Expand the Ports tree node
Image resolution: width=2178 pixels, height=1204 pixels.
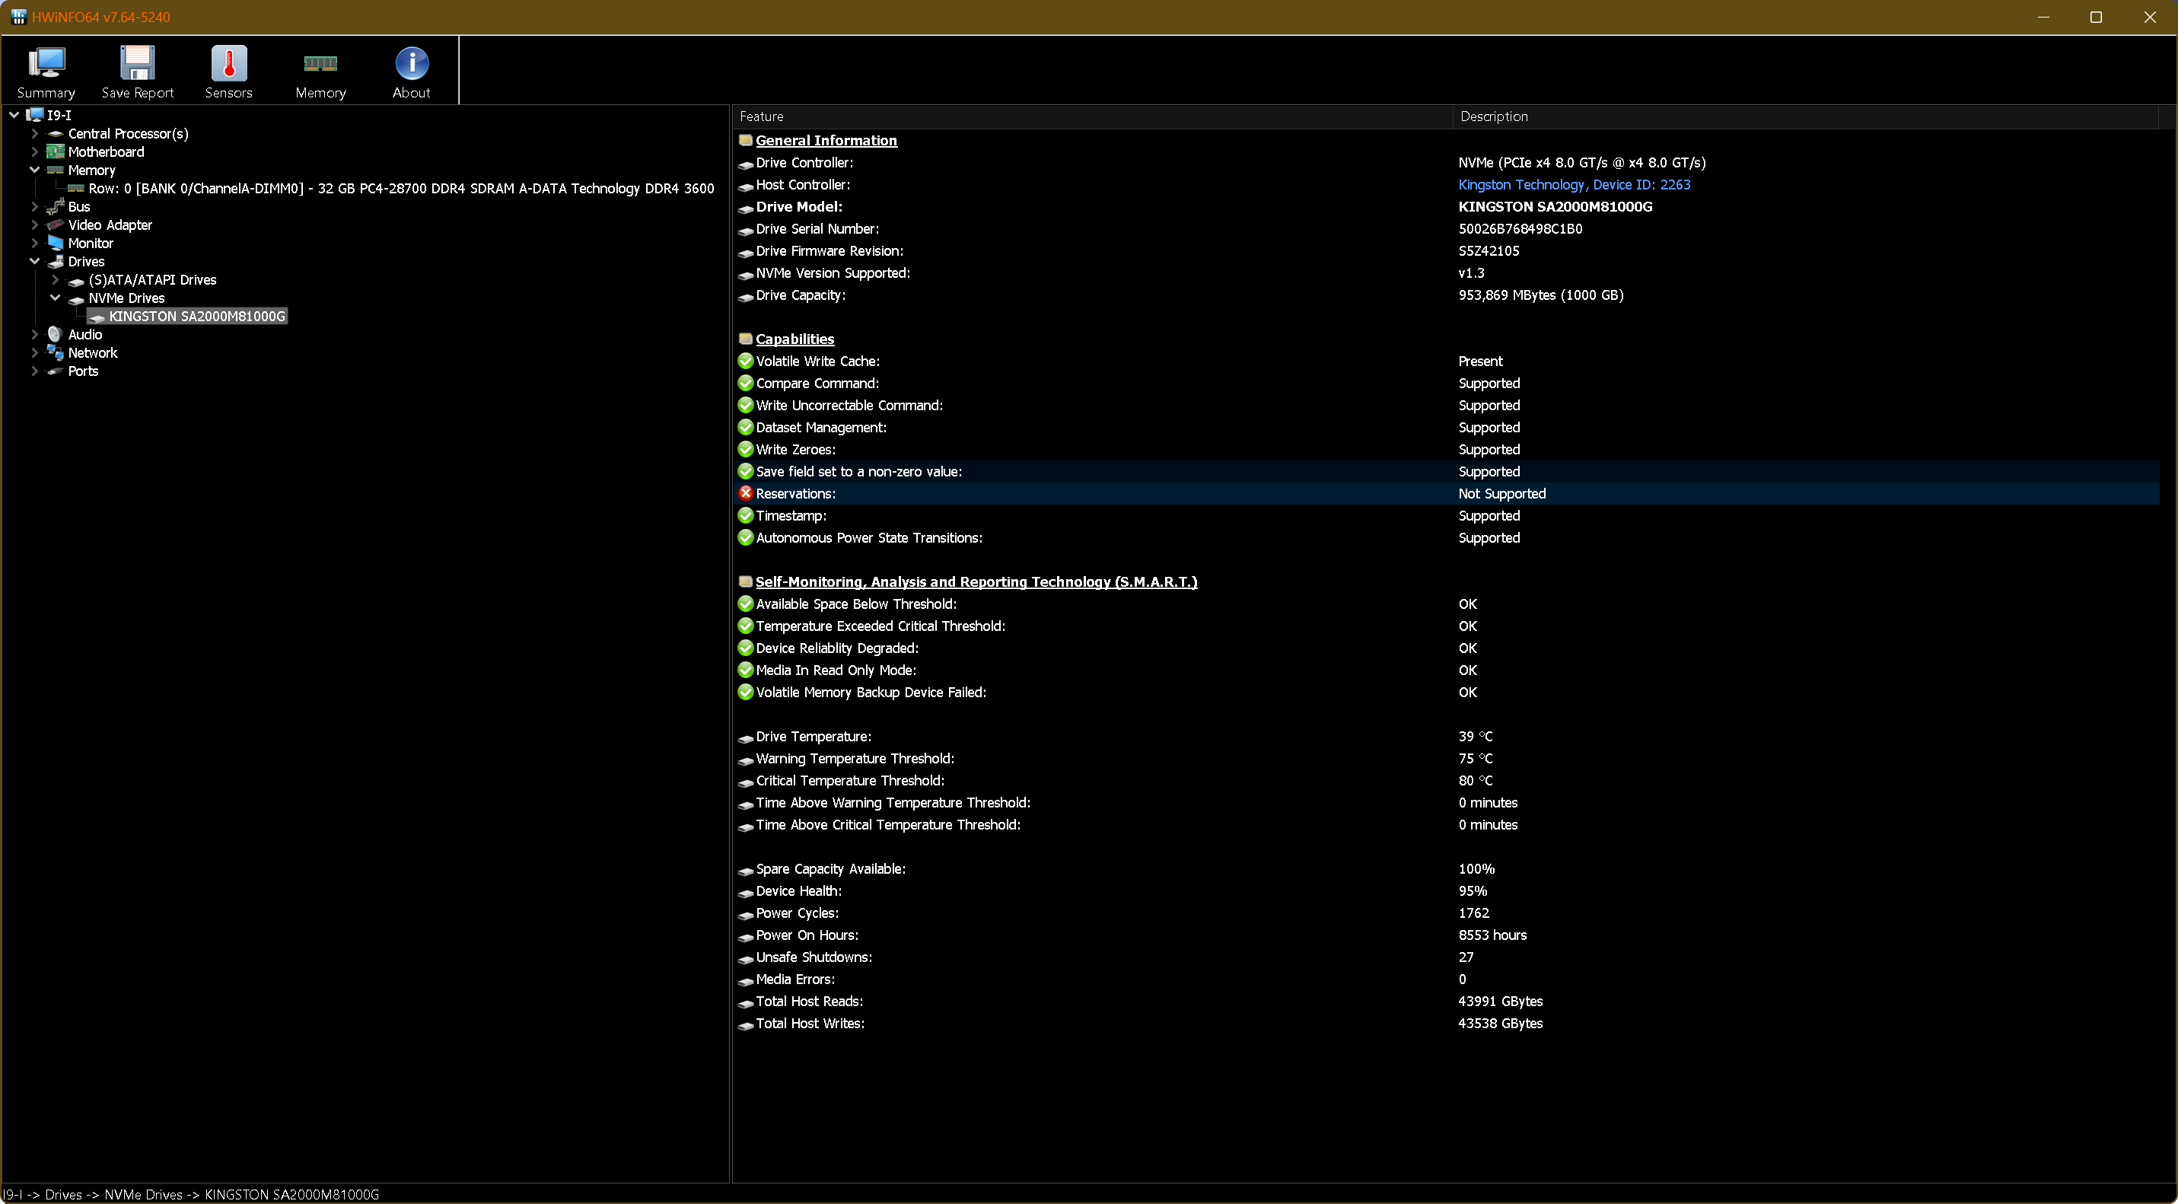pyautogui.click(x=35, y=371)
